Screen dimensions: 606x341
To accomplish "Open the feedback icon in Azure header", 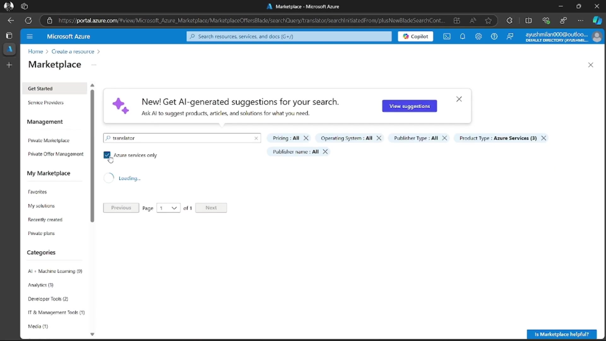I will [x=510, y=36].
